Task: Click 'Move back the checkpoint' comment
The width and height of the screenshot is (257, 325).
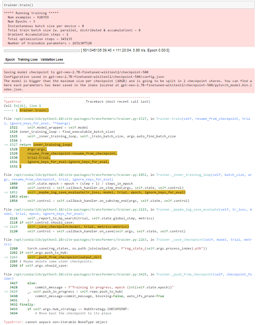Action: [x=73, y=313]
